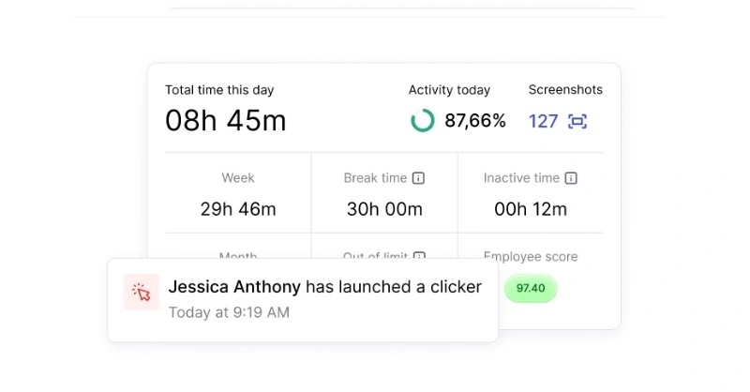Click the Activity today heading
Screen dimensions: 750x392
(449, 90)
